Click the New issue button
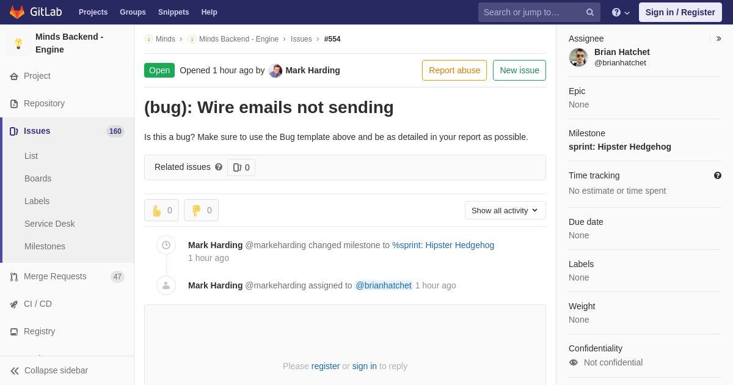Viewport: 733px width, 385px height. [x=519, y=70]
